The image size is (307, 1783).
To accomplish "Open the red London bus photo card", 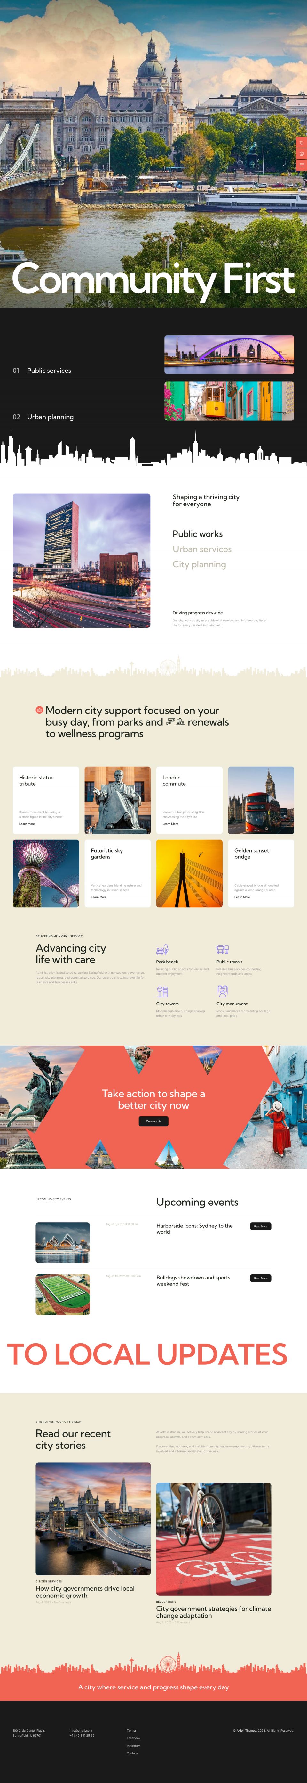I will [x=261, y=800].
